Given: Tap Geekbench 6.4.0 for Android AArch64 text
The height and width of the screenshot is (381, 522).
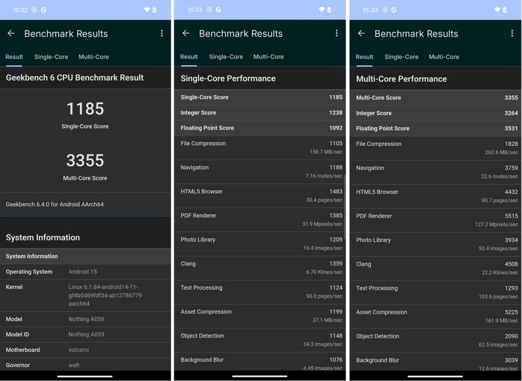Looking at the screenshot, I should tap(55, 204).
